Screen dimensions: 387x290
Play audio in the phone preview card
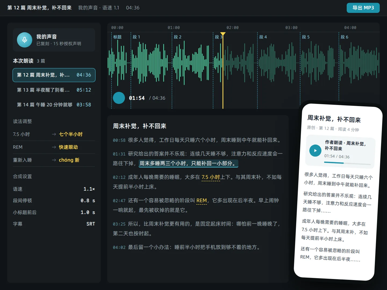pyautogui.click(x=315, y=151)
